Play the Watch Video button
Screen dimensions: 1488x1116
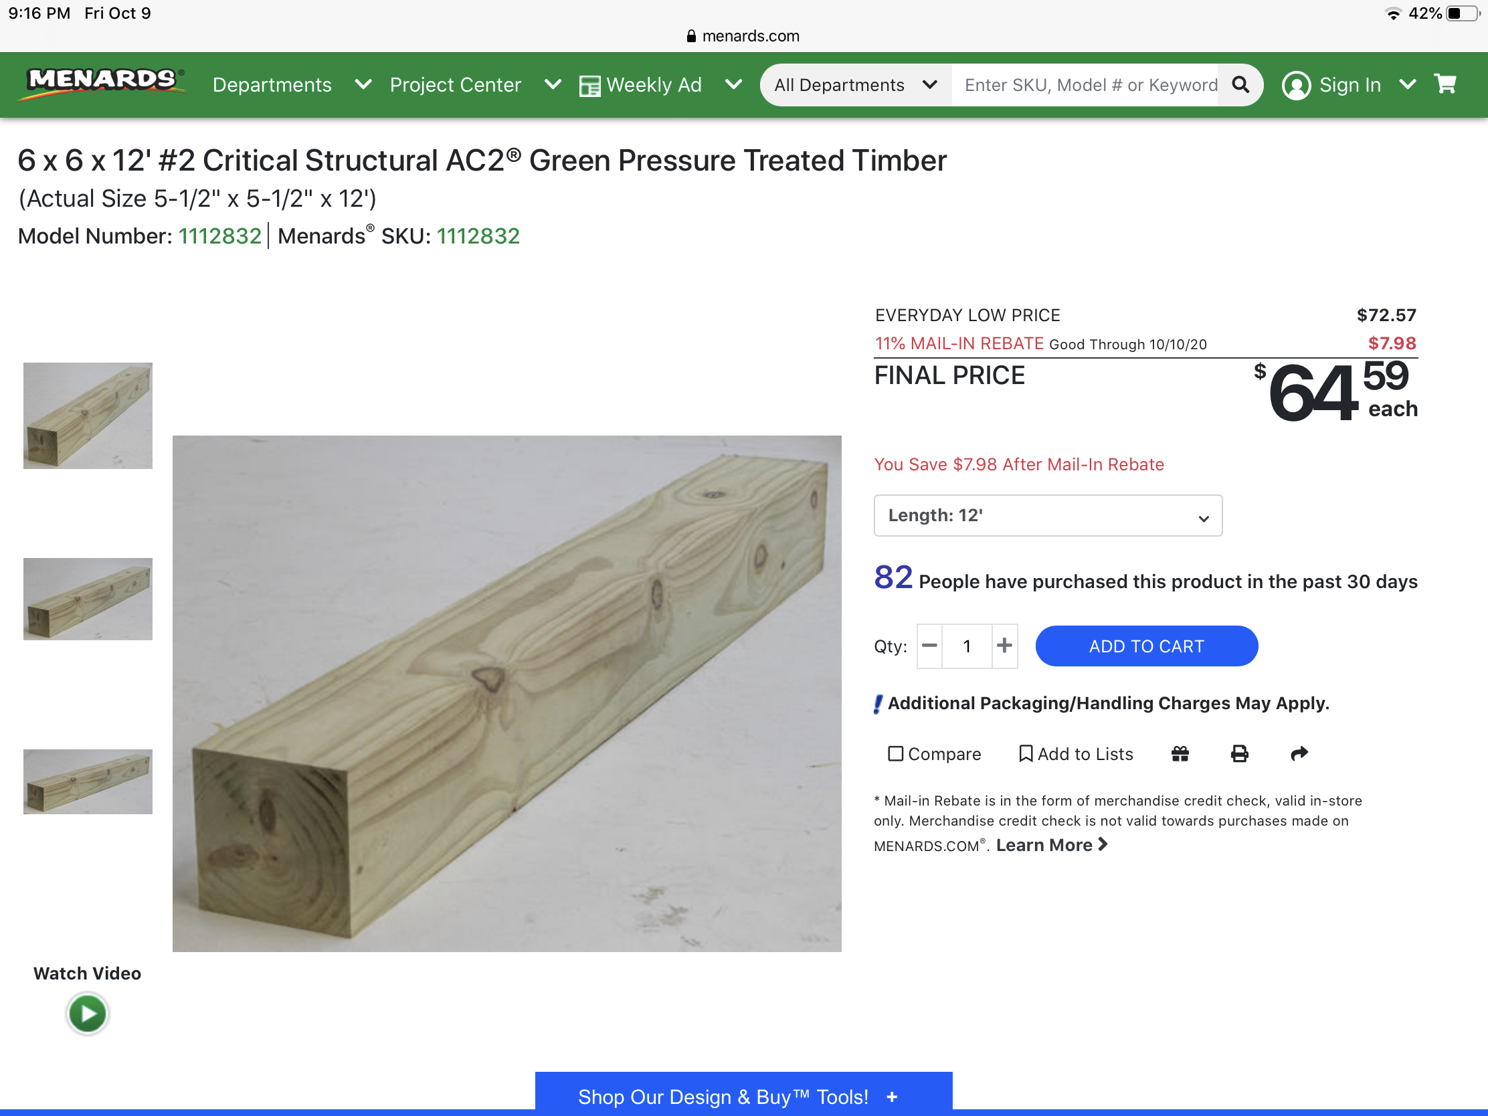pos(88,1013)
